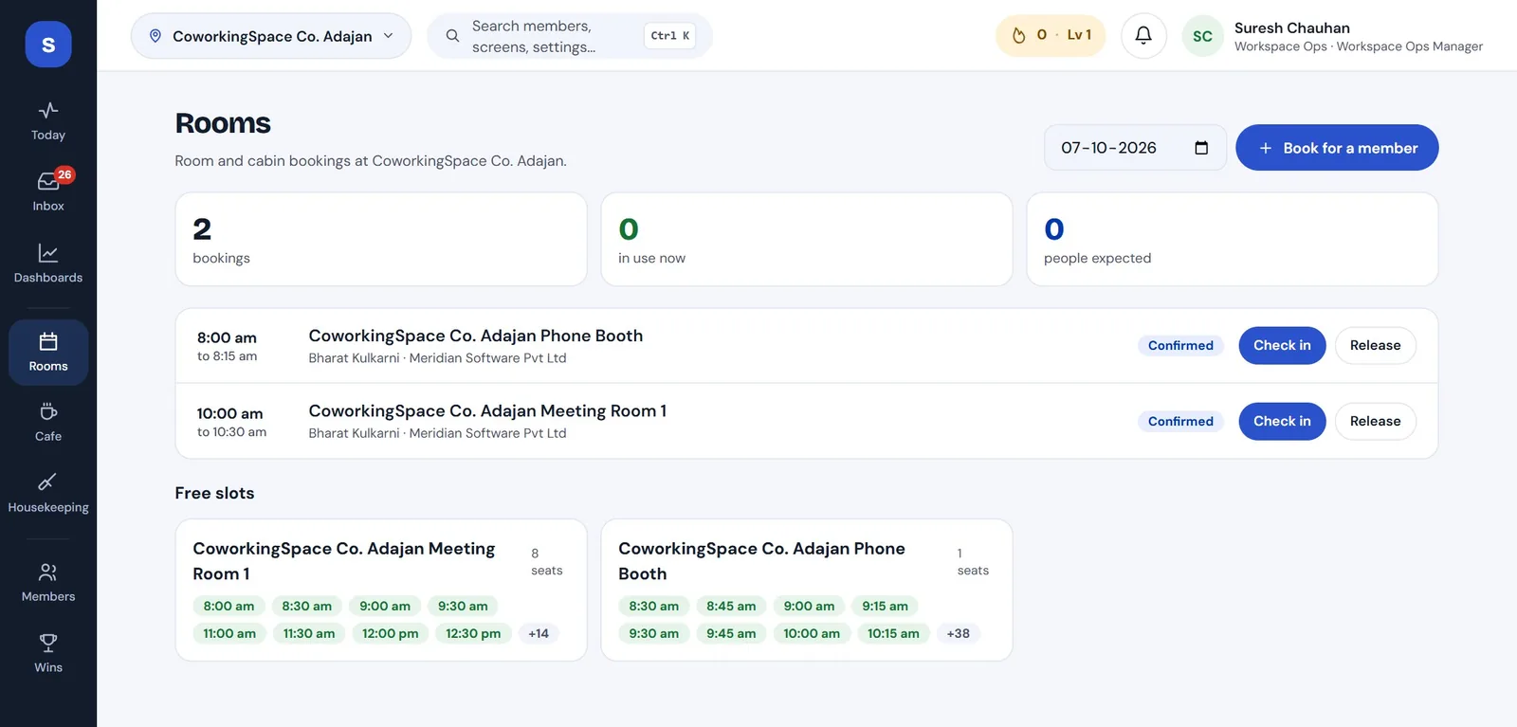Image resolution: width=1517 pixels, height=727 pixels.
Task: Click the SC user avatar
Action: pyautogui.click(x=1202, y=36)
